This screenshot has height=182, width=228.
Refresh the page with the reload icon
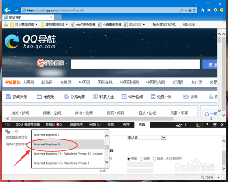[194, 10]
